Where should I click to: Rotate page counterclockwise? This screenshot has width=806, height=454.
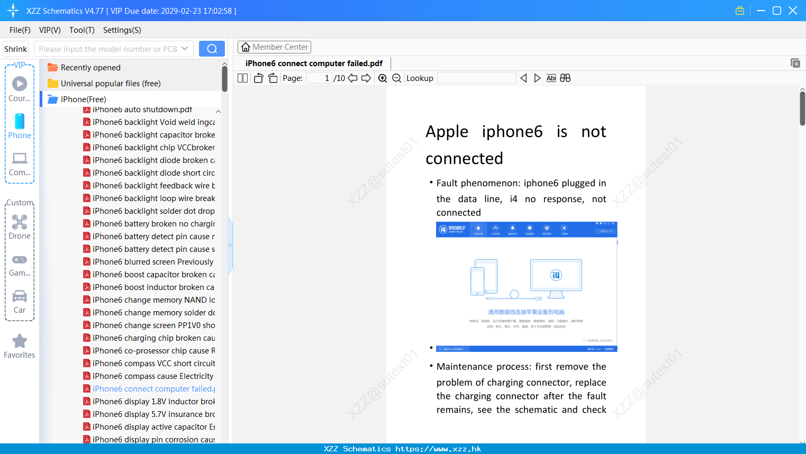tap(258, 78)
